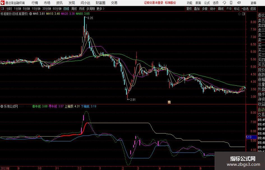The height and width of the screenshot is (170, 265).
Task: Click the 通达信 red logo icon
Action: pyautogui.click(x=3, y=3)
